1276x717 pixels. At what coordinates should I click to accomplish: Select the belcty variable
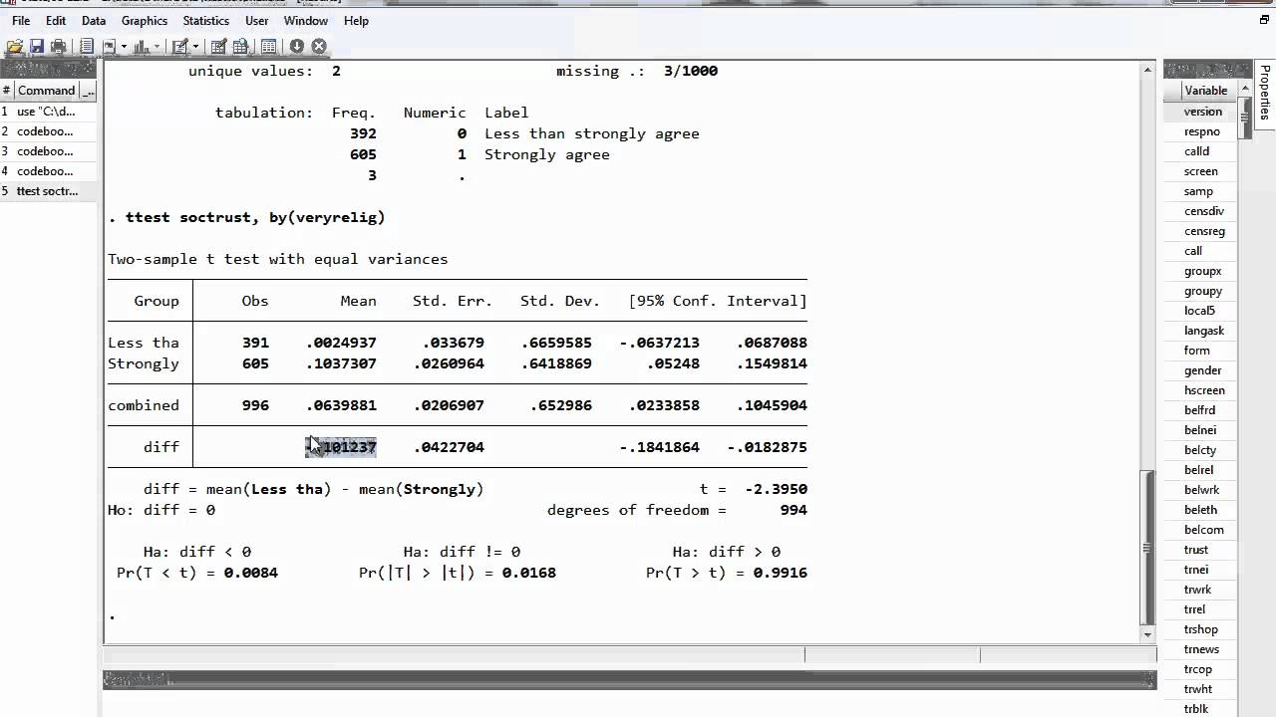(1199, 450)
